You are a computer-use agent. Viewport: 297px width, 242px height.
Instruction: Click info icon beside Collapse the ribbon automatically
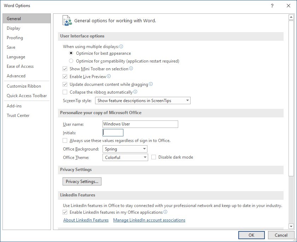coord(135,92)
